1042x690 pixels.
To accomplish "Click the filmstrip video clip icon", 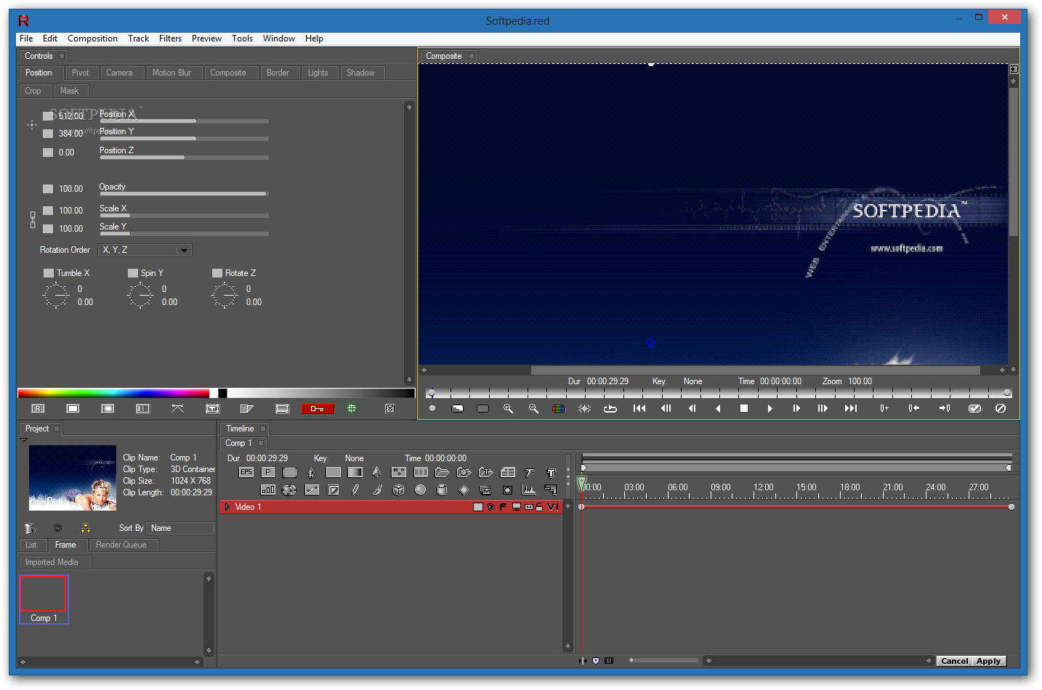I will coord(421,472).
